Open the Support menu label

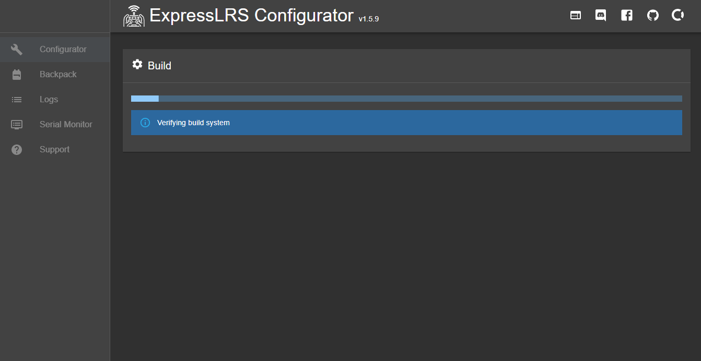[54, 150]
